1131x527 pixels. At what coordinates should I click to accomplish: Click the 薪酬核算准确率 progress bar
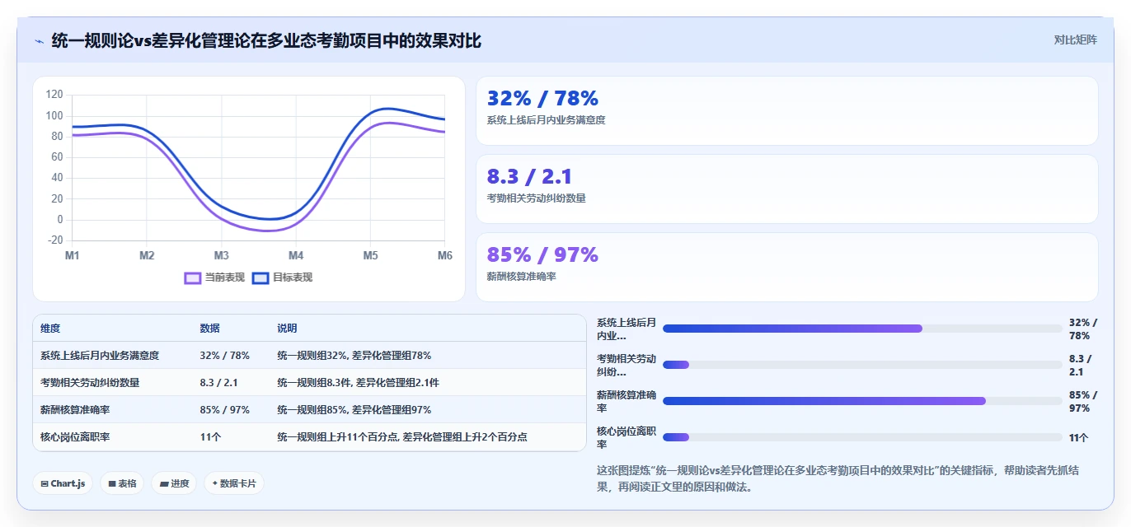point(862,401)
